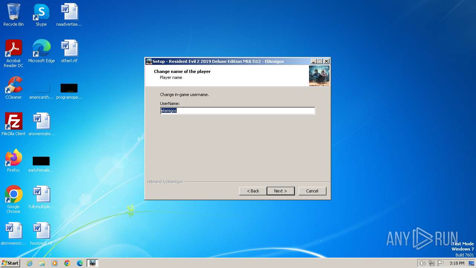Open the Windows Start menu
The height and width of the screenshot is (268, 476).
[10, 263]
